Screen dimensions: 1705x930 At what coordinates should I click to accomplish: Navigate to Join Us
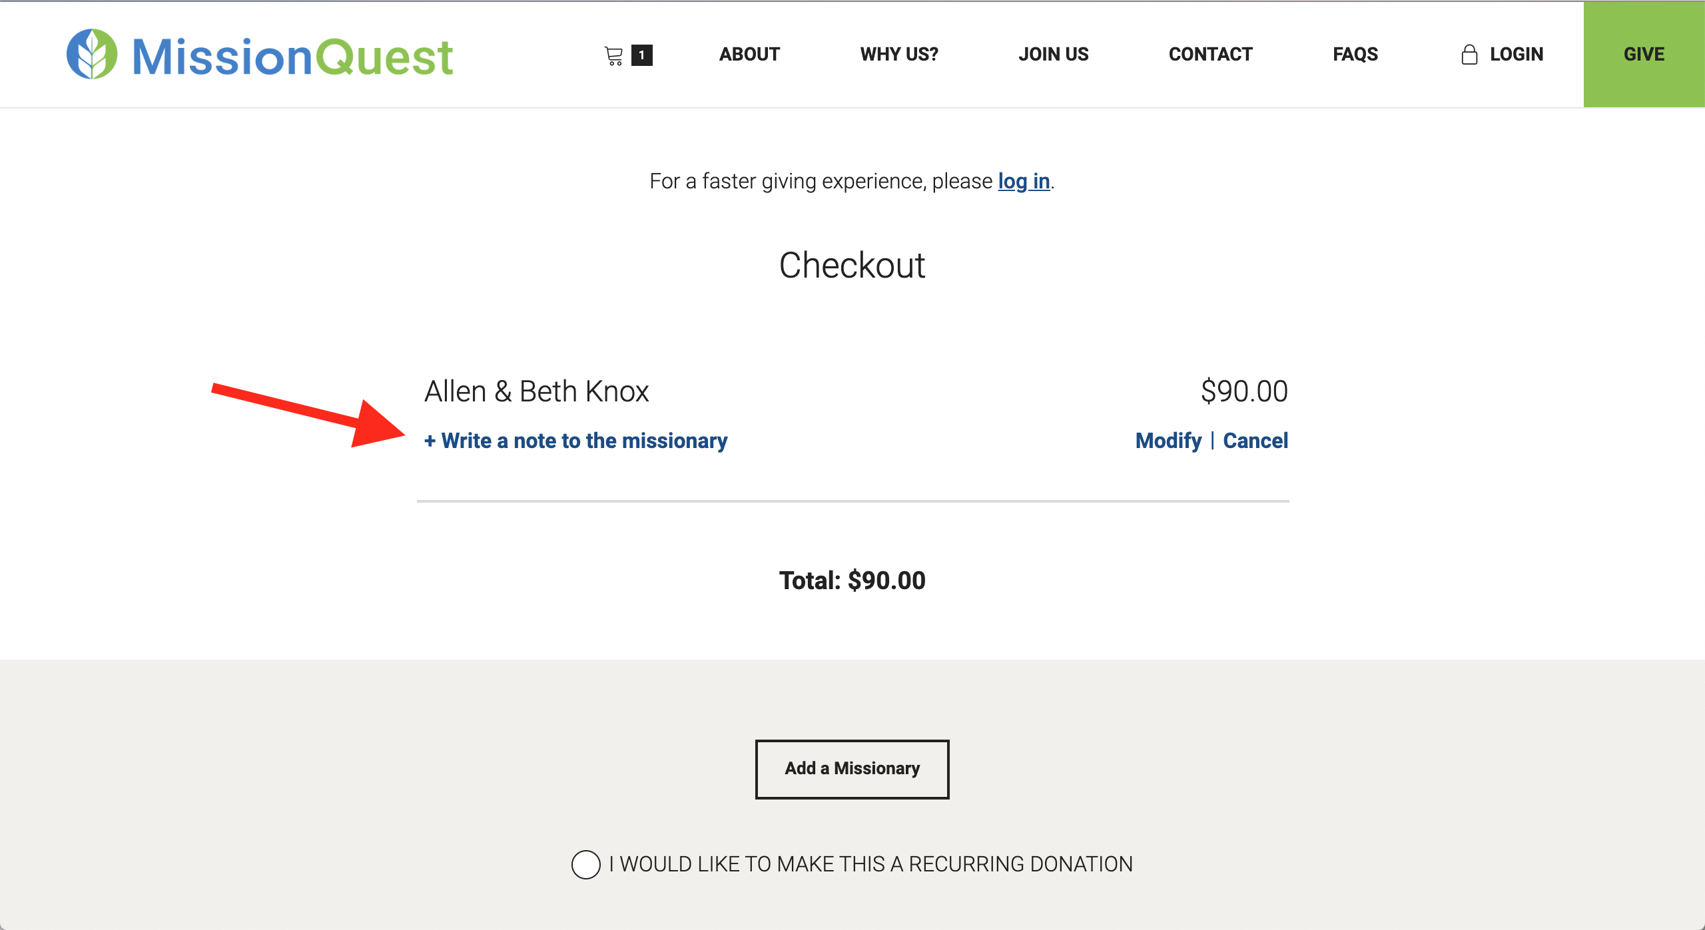tap(1053, 55)
